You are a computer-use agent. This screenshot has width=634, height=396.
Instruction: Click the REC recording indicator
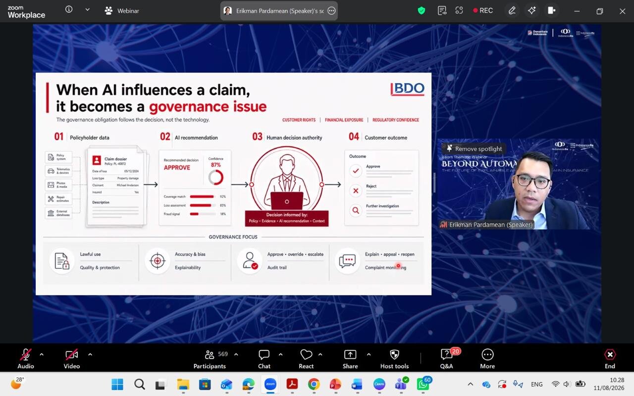pos(483,10)
